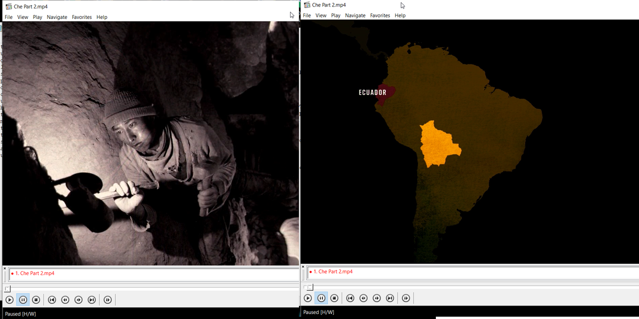Open Navigate menu in left window

click(57, 17)
